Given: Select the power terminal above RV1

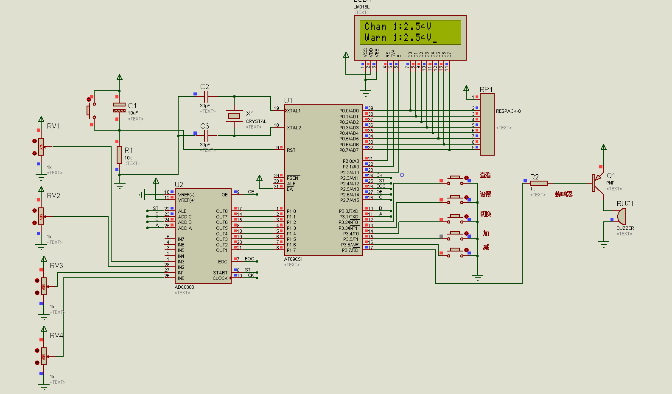Looking at the screenshot, I should (x=41, y=119).
